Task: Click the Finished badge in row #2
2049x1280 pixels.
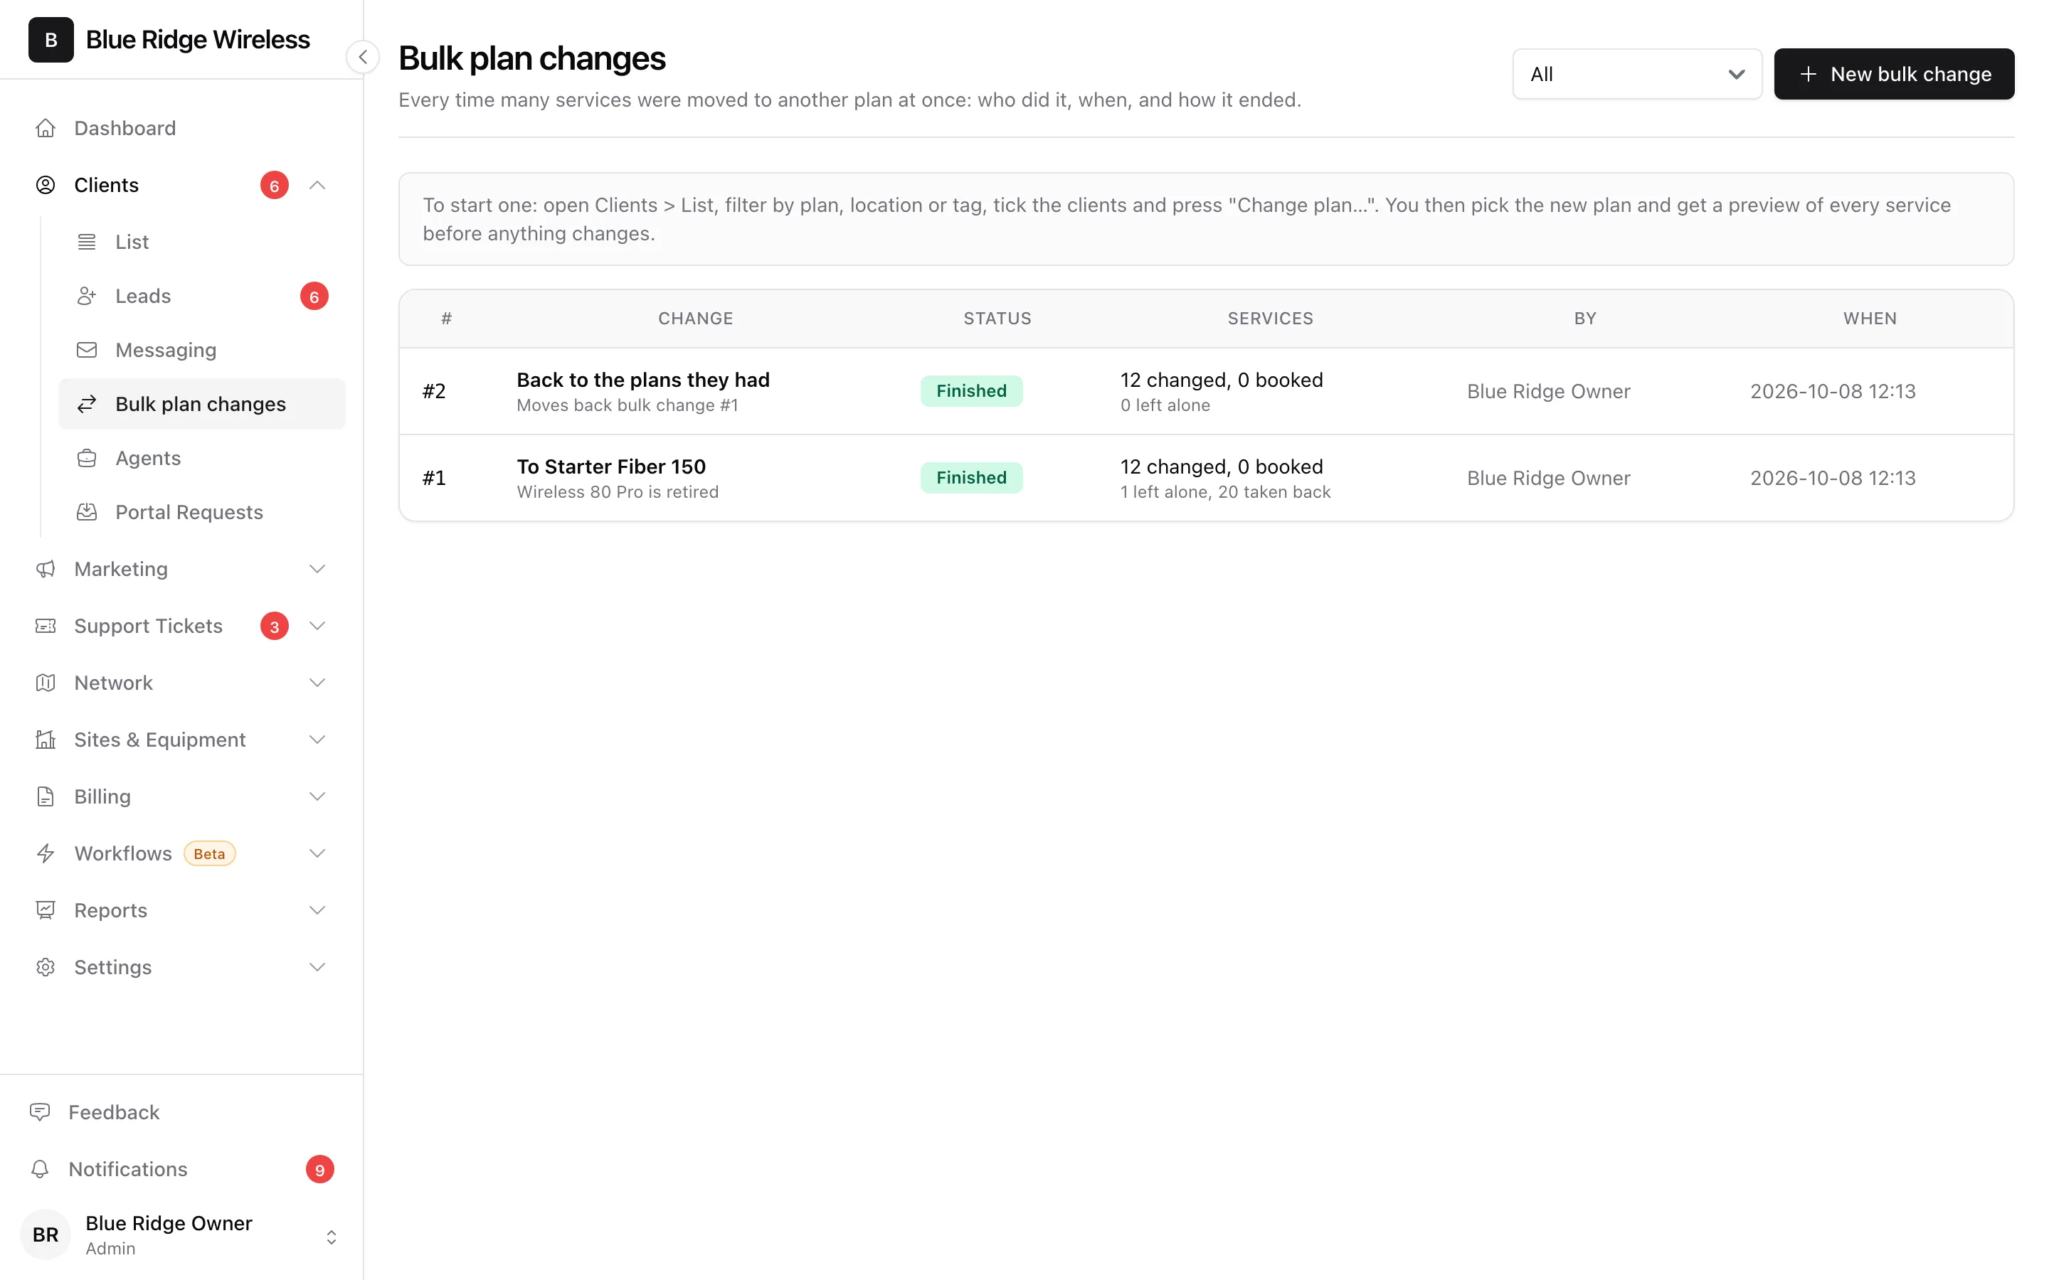Action: [x=971, y=391]
